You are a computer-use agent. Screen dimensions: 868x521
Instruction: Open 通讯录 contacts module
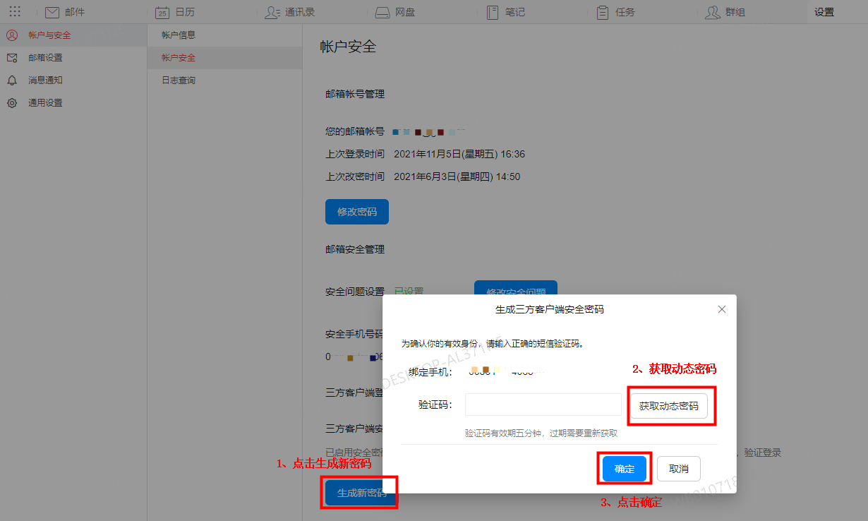coord(290,12)
